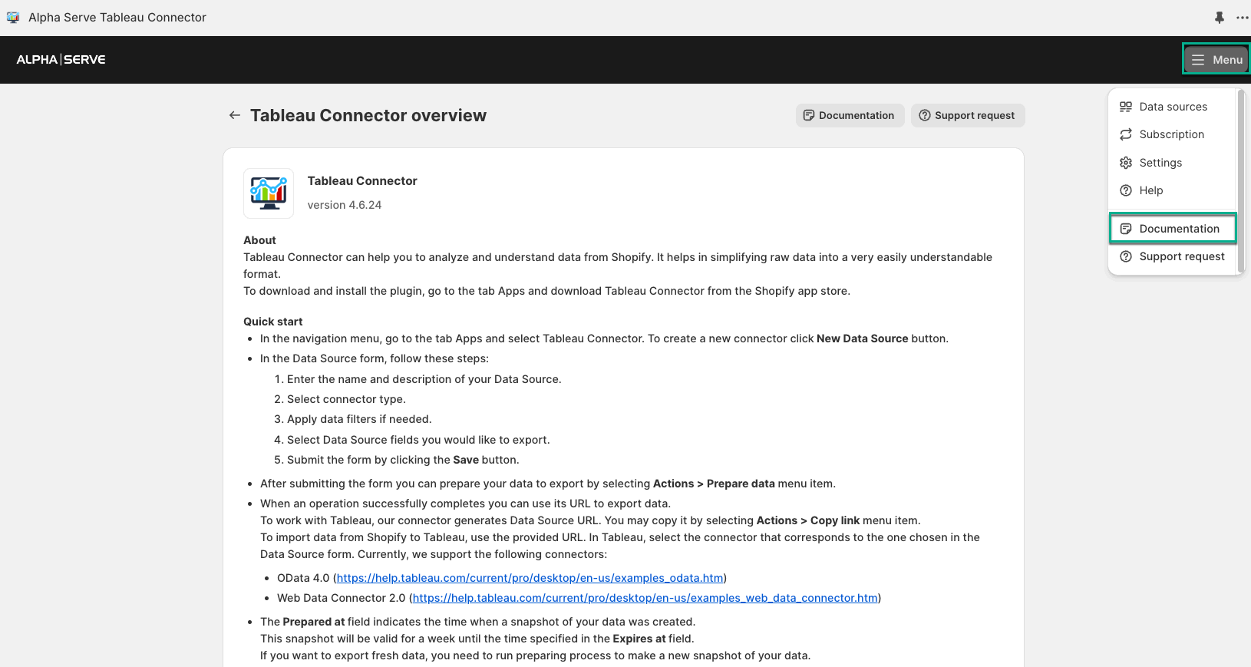Click 'Enter the name and description' step
The width and height of the screenshot is (1251, 667).
(424, 379)
